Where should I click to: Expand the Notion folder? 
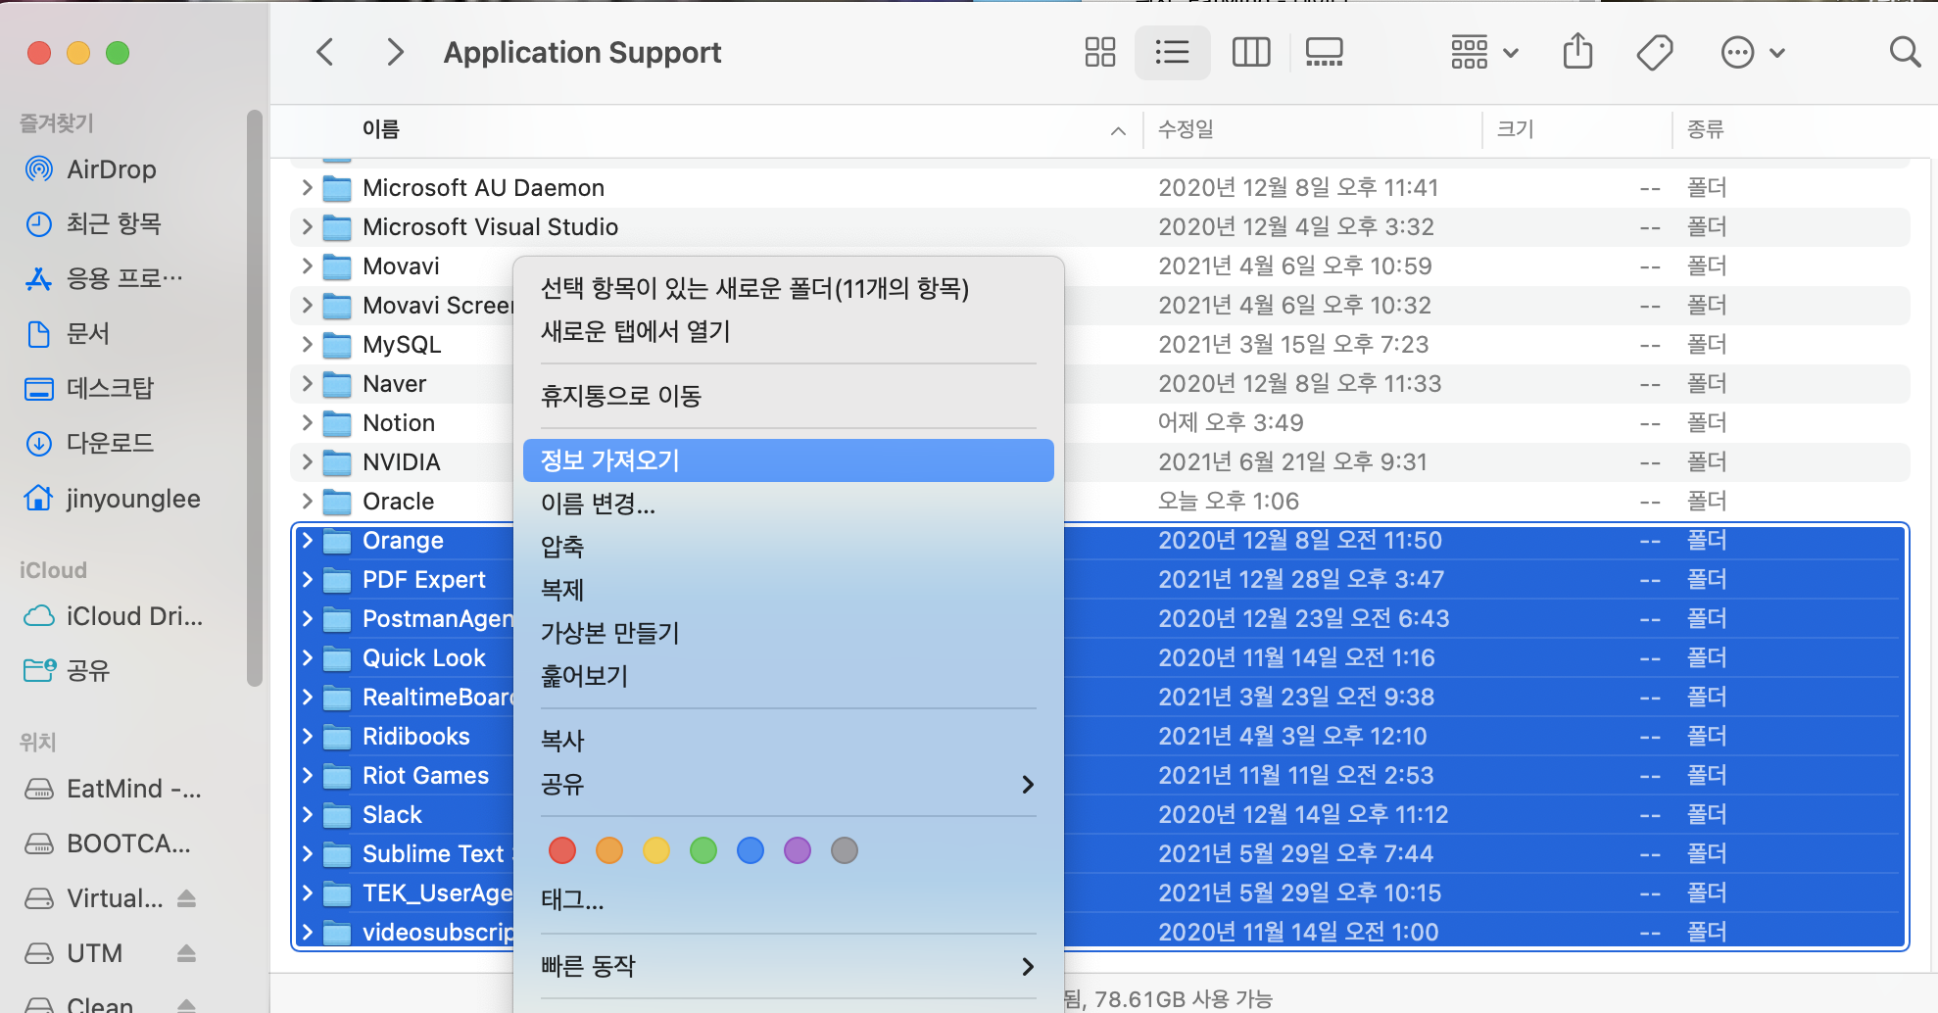tap(307, 422)
